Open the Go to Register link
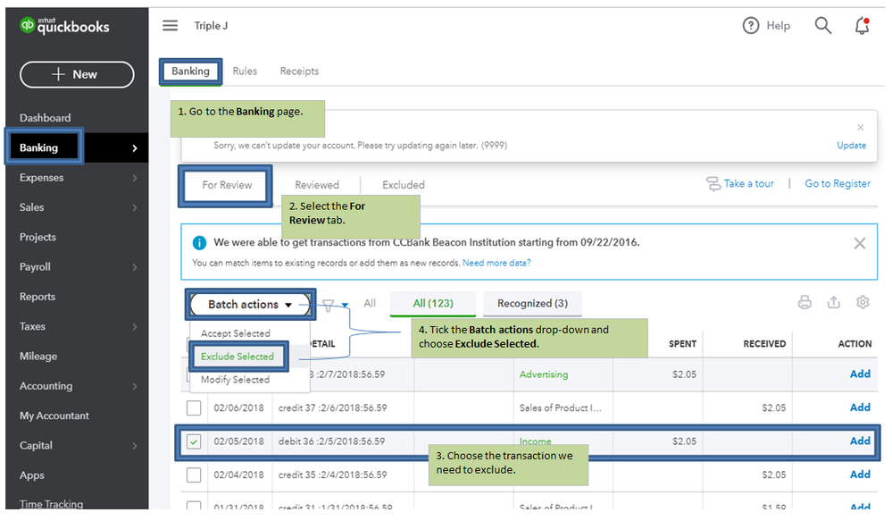 tap(838, 184)
